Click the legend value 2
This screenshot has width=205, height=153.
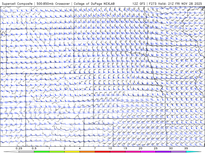click(x=65, y=148)
